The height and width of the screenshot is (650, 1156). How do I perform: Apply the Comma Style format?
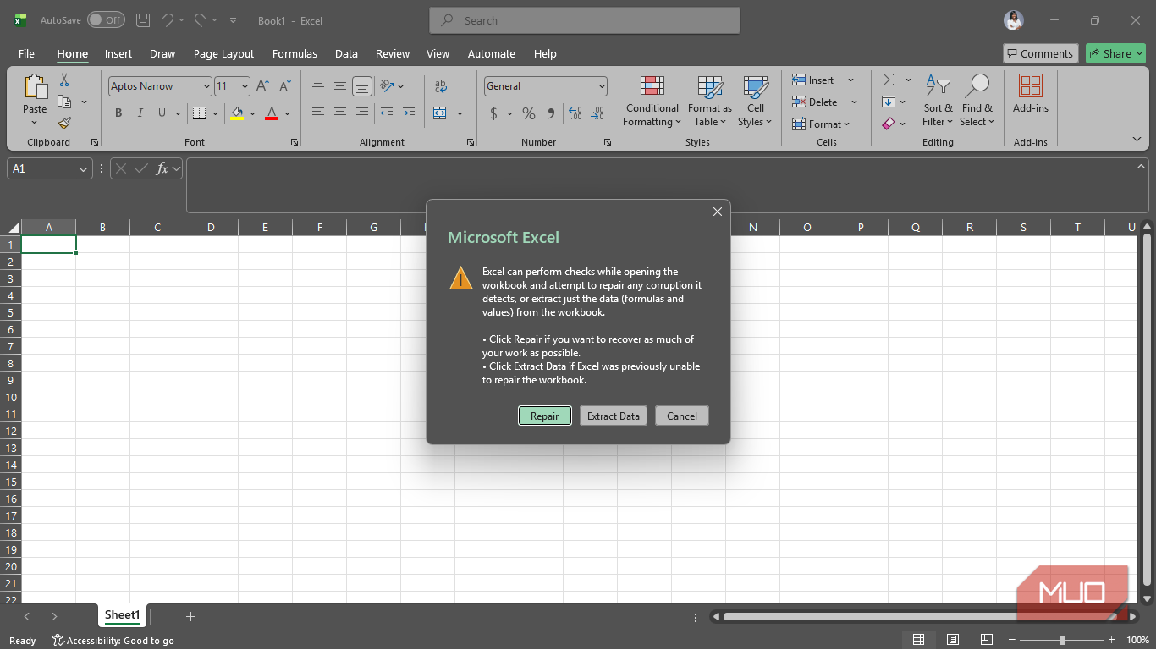coord(551,113)
